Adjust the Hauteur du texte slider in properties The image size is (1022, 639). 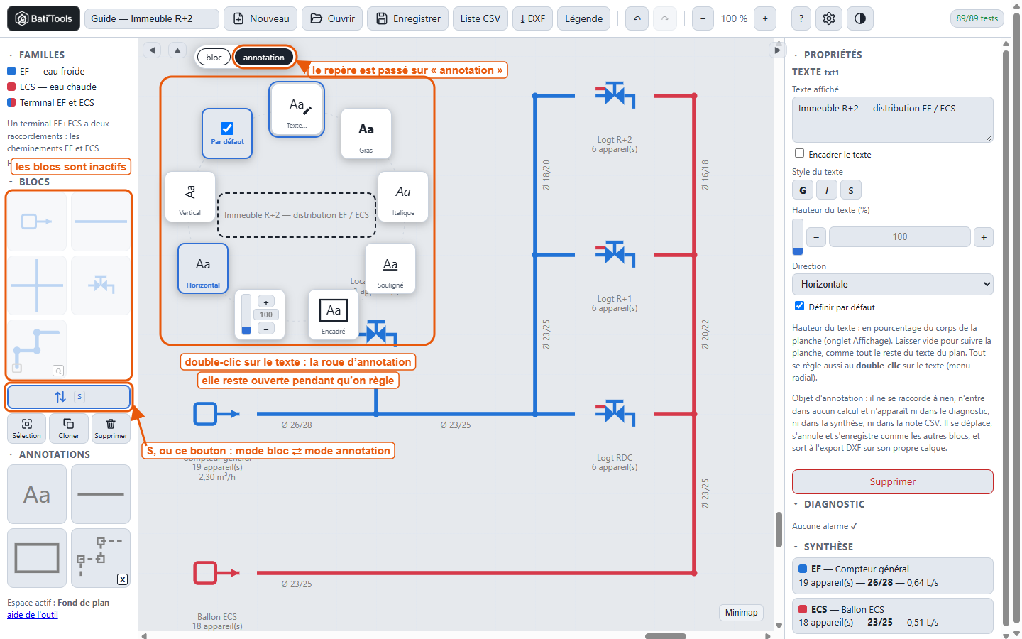pos(798,236)
